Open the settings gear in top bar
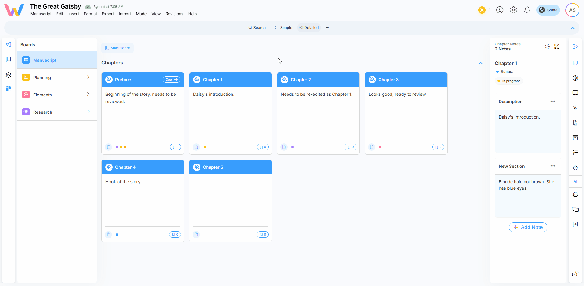 click(513, 10)
